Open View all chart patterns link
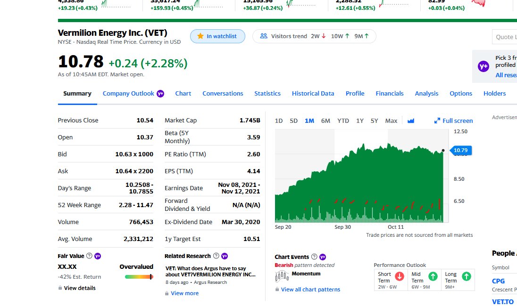 310,290
